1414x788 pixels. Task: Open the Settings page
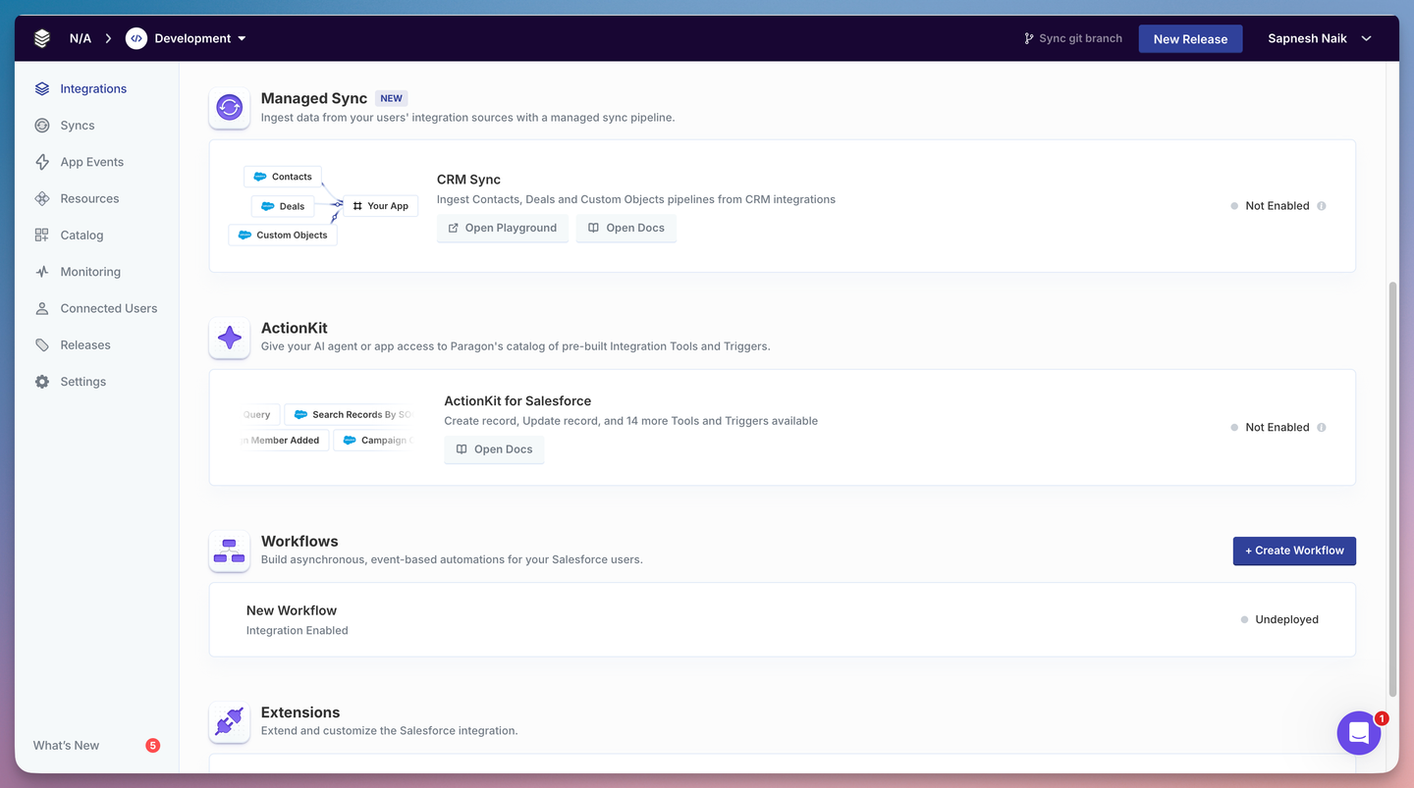pos(83,382)
